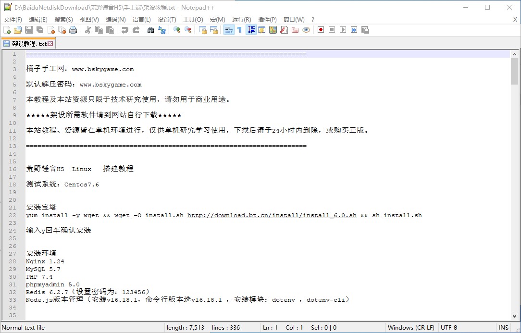
Task: Undo the last action via toolbar
Action: click(125, 30)
